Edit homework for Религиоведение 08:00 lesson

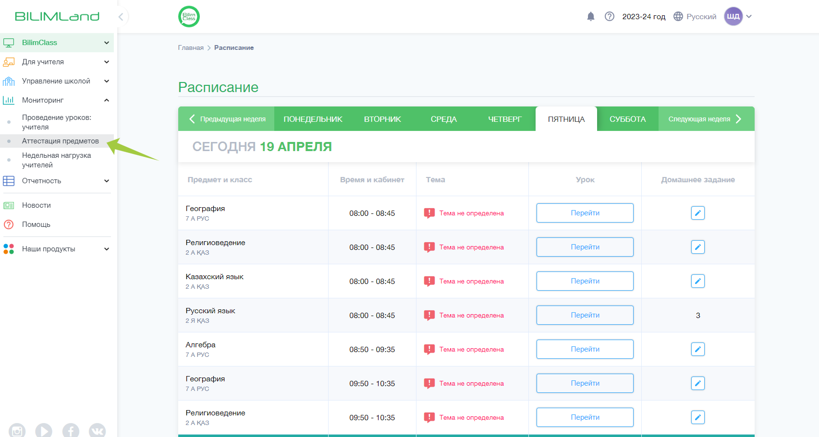tap(697, 247)
